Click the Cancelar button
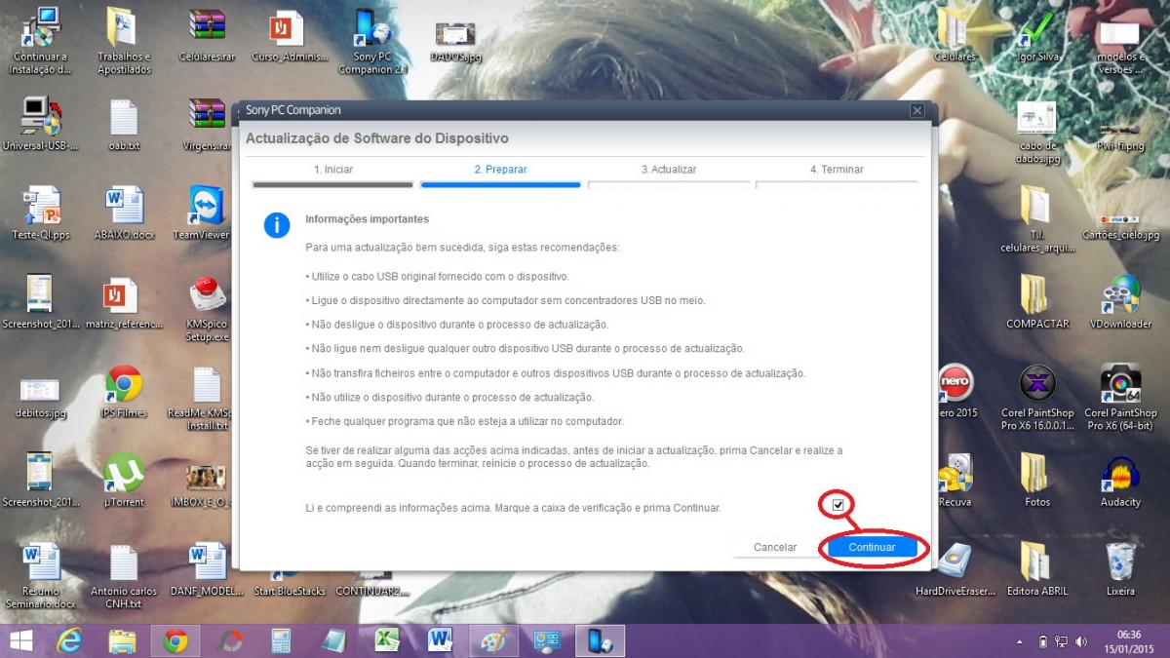1170x658 pixels. coord(775,547)
